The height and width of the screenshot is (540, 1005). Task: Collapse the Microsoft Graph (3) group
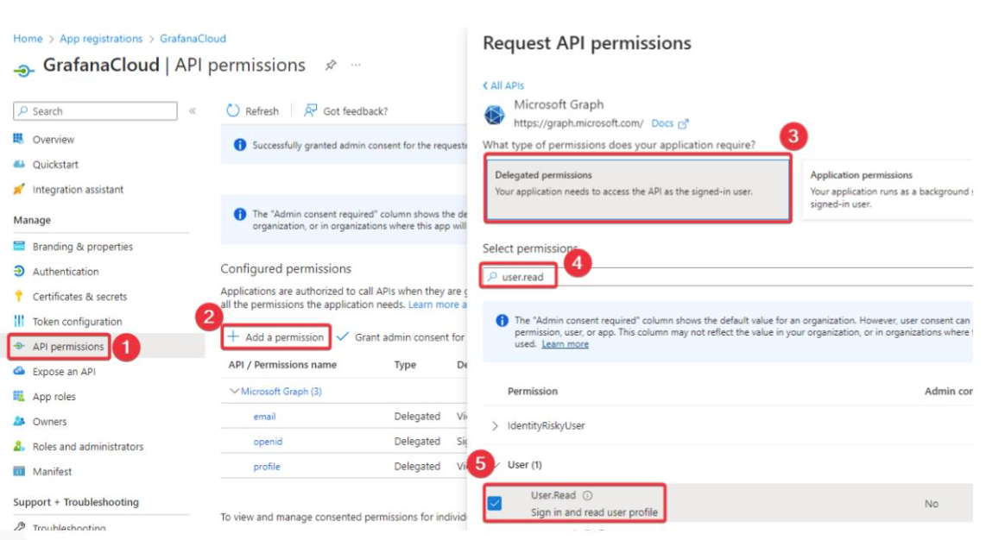click(x=234, y=391)
